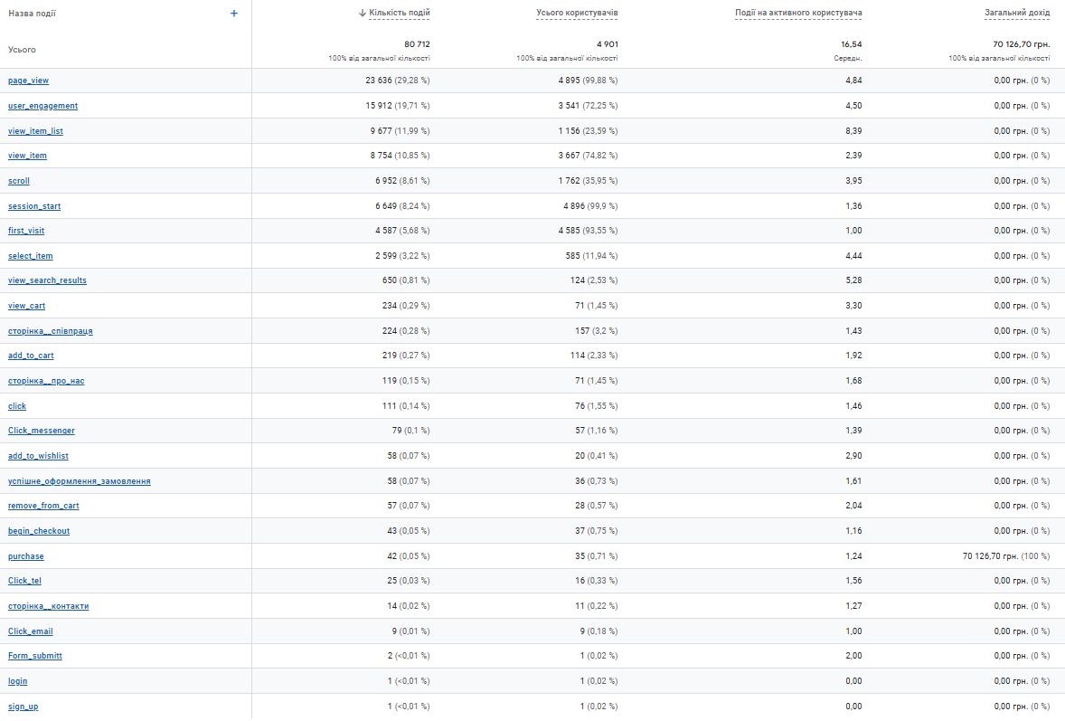Open the сторінка__співпраця event
Viewport: 1065px width, 721px height.
pyautogui.click(x=51, y=331)
